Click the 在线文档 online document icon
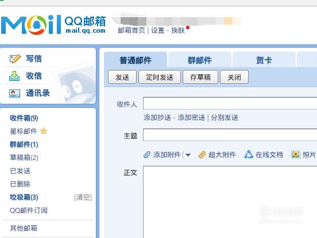The width and height of the screenshot is (317, 238). (249, 155)
